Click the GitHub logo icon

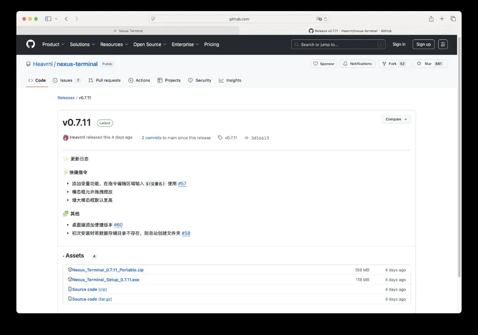point(31,44)
